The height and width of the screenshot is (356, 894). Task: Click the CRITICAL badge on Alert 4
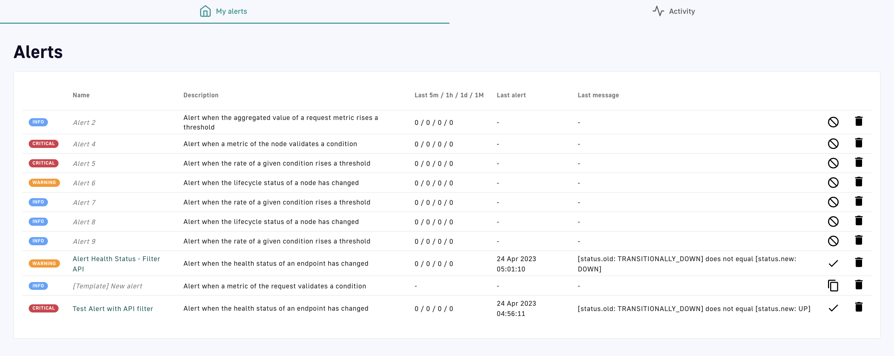click(44, 144)
